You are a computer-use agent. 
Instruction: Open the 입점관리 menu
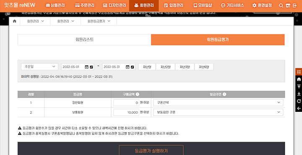pos(174,5)
